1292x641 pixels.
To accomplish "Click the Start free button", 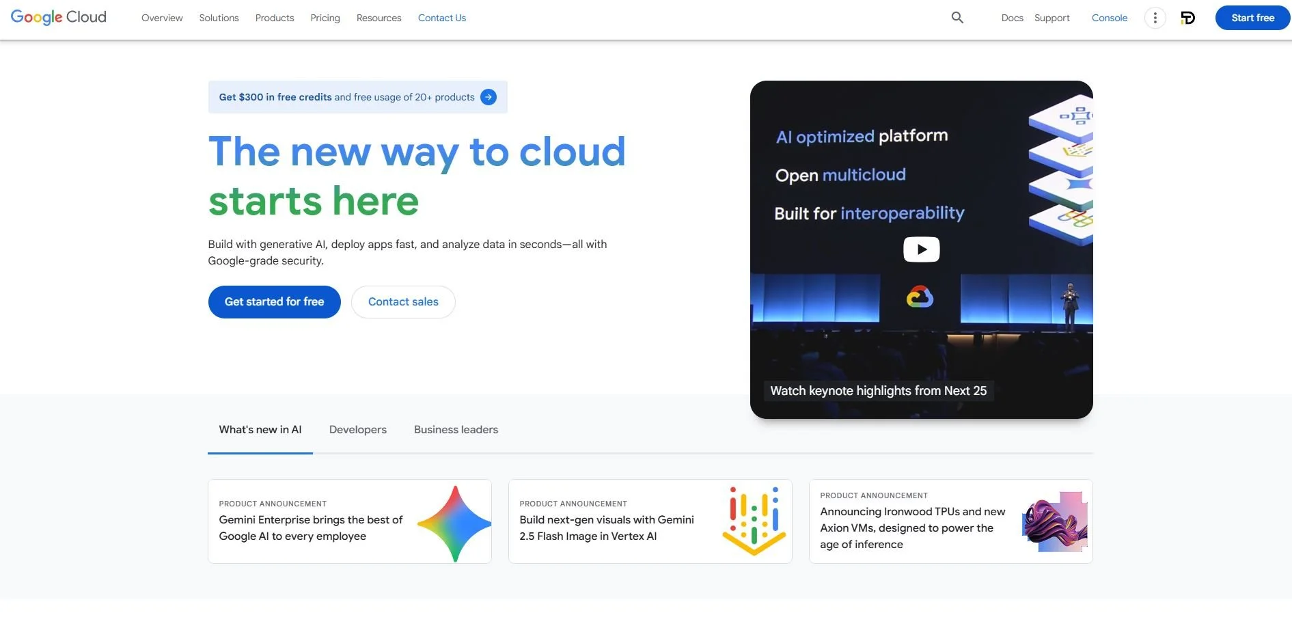I will tap(1252, 18).
